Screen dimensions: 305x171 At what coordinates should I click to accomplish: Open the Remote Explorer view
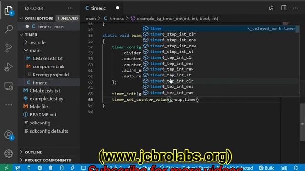click(x=9, y=86)
